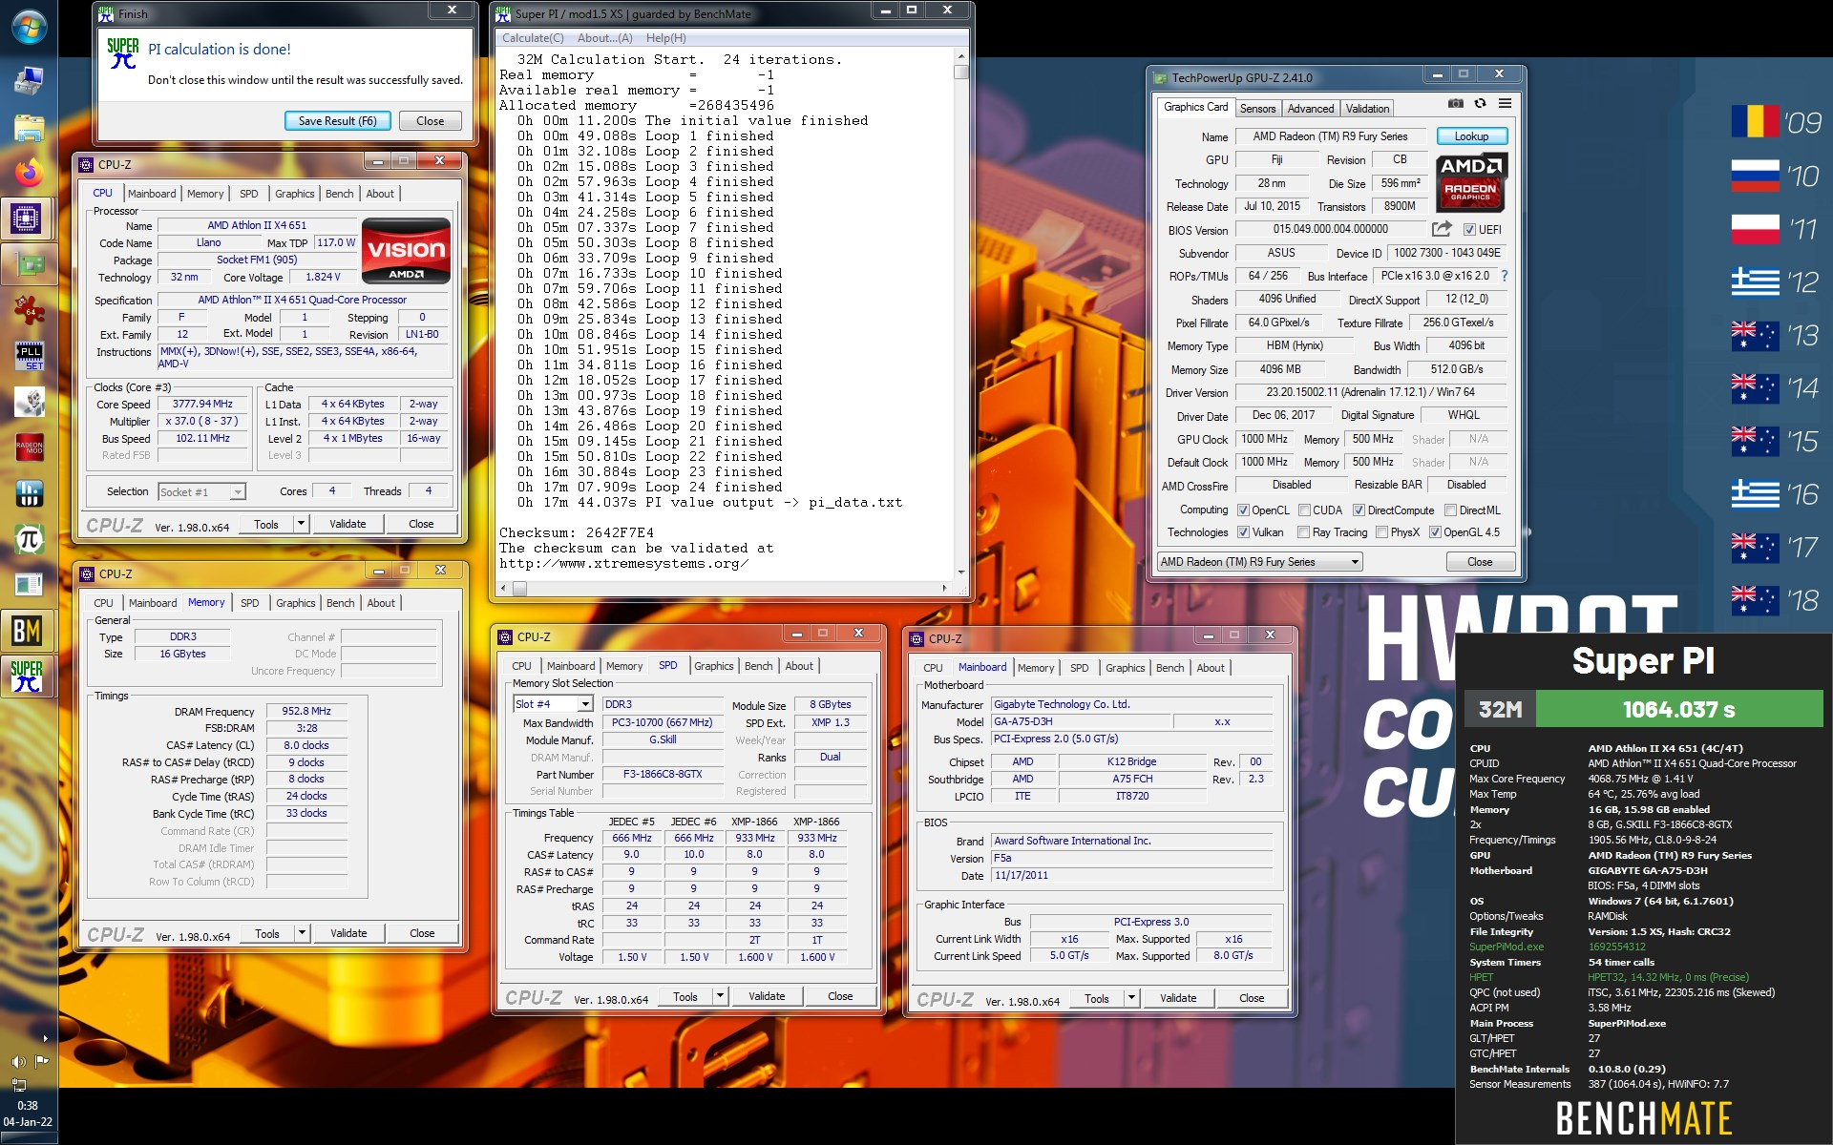
Task: Expand Tools arrow in CPU-Z CPU window
Action: (301, 524)
